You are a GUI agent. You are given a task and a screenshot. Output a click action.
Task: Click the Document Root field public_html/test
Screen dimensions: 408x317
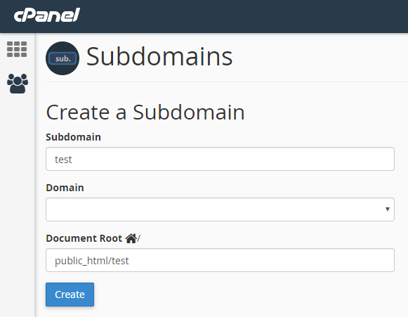(220, 260)
